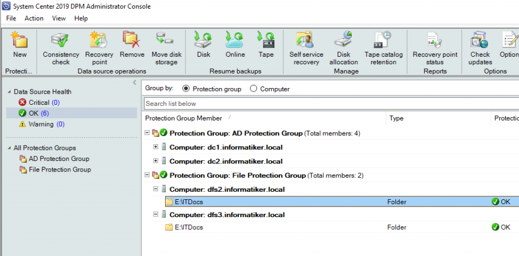Screen dimensions: 519x256
Task: Collapse Data Source Health section
Action: [9, 92]
